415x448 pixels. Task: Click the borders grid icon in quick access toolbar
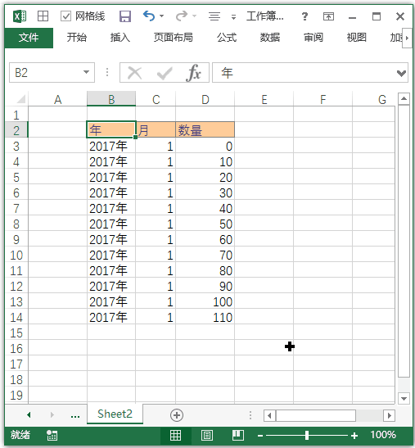tap(43, 16)
